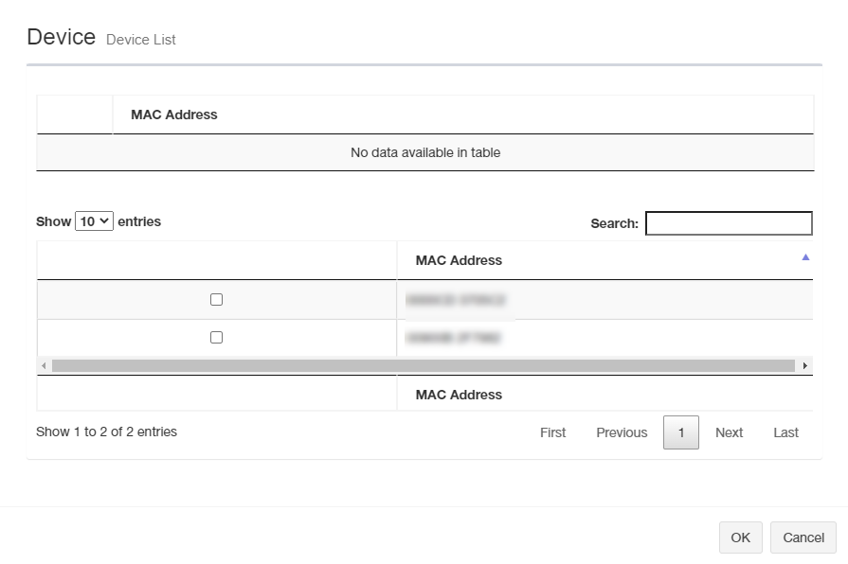
Task: Select page 1 in pagination
Action: 680,432
